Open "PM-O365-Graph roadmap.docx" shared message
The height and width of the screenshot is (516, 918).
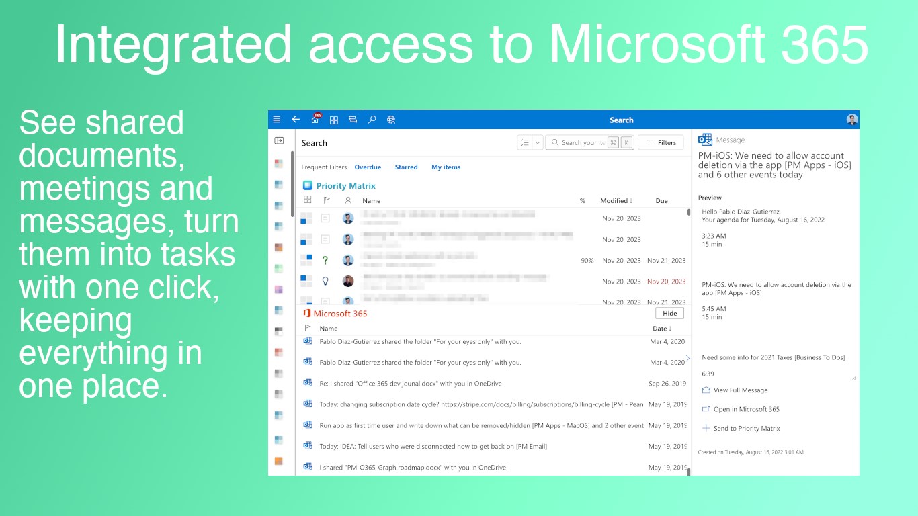pyautogui.click(x=413, y=468)
